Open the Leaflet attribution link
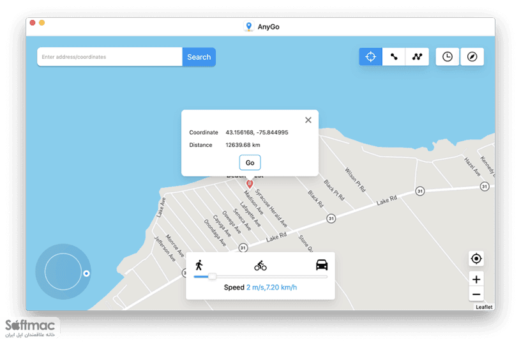 coord(484,307)
